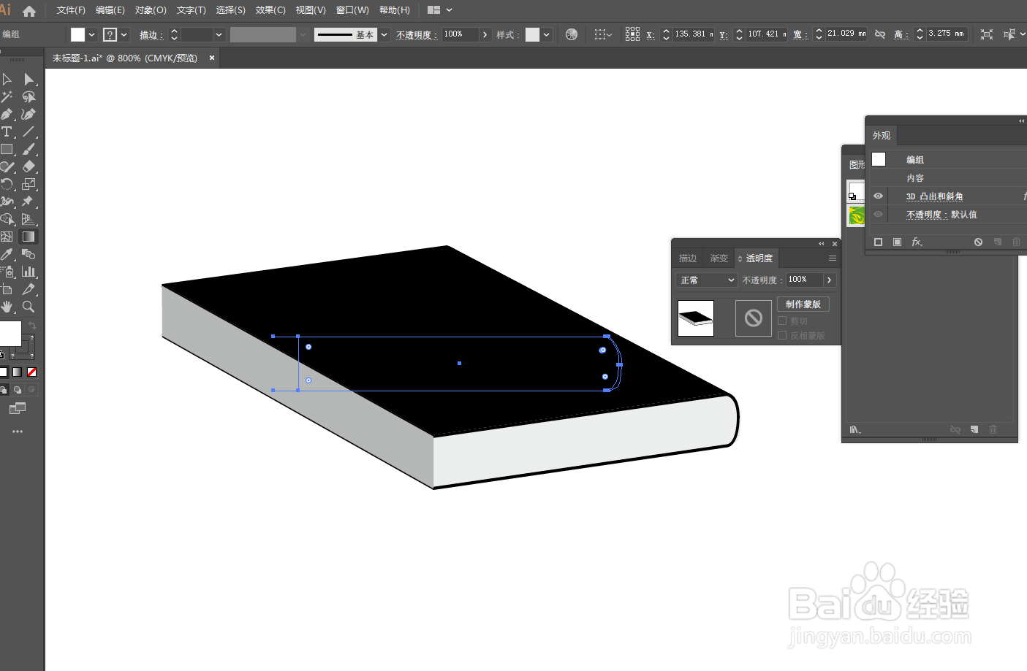The height and width of the screenshot is (671, 1027).
Task: Open the 对象(O) menu
Action: click(151, 10)
